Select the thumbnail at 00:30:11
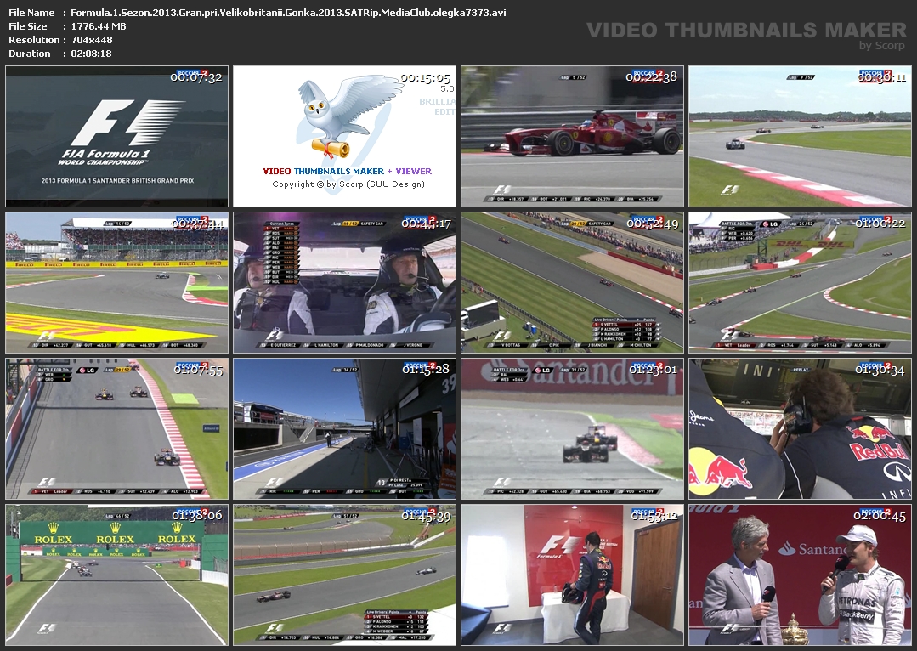Screen dimensions: 917x651 click(800, 136)
